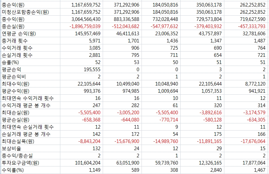Click the 미청산포함총손익(원) label cell
Screen dimensions: 269x174
[25, 12]
